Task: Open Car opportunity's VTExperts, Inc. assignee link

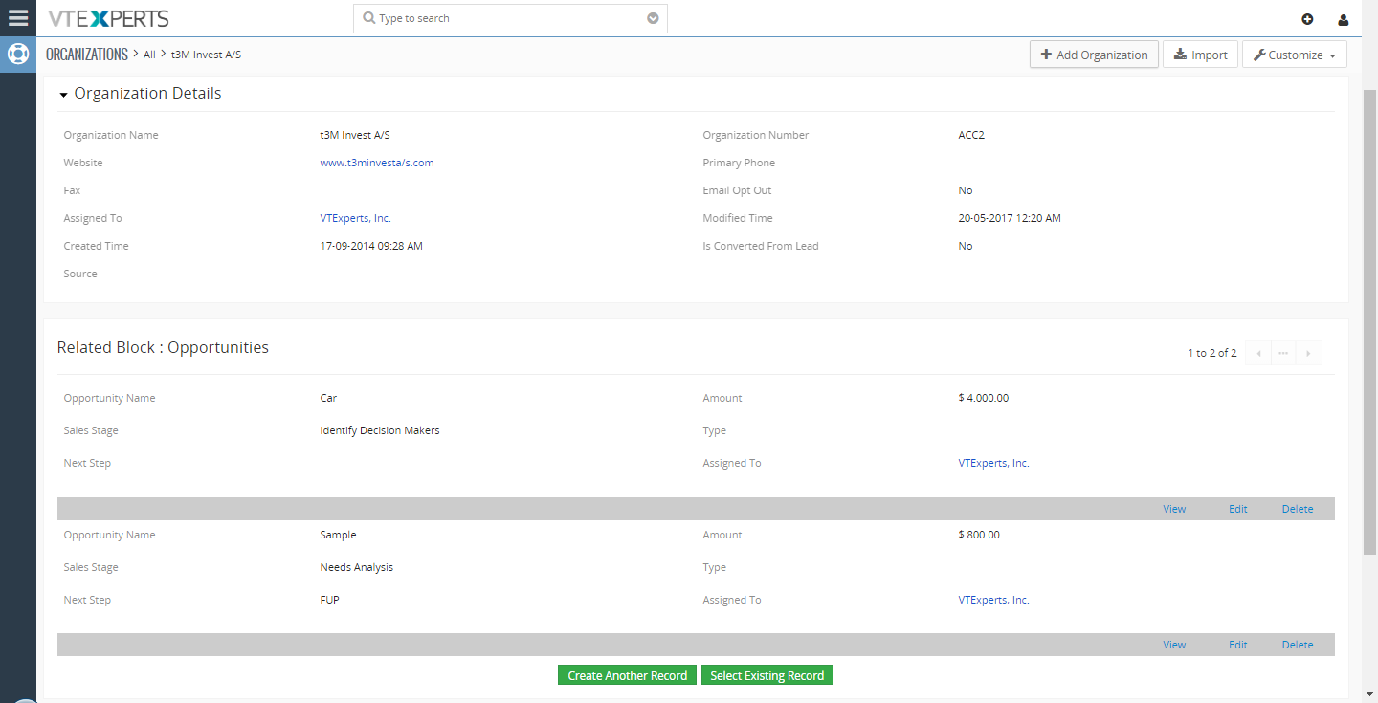Action: [x=993, y=463]
